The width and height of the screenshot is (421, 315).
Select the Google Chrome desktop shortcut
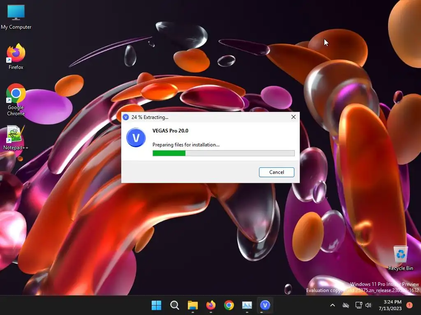(16, 100)
